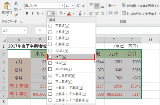Click cell containing 売上実績

19,86
